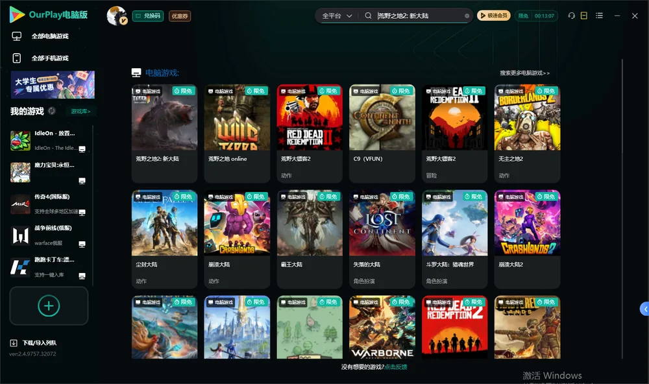The width and height of the screenshot is (649, 384).
Task: Select the 荒野之地2: 新大陆 game card
Action: pyautogui.click(x=164, y=133)
